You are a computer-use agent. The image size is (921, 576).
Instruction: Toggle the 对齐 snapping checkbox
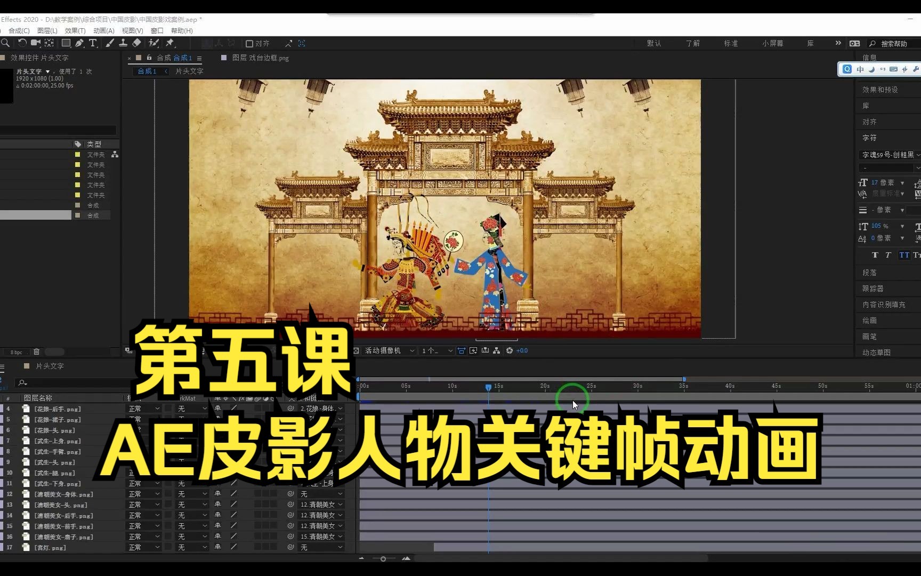[249, 44]
